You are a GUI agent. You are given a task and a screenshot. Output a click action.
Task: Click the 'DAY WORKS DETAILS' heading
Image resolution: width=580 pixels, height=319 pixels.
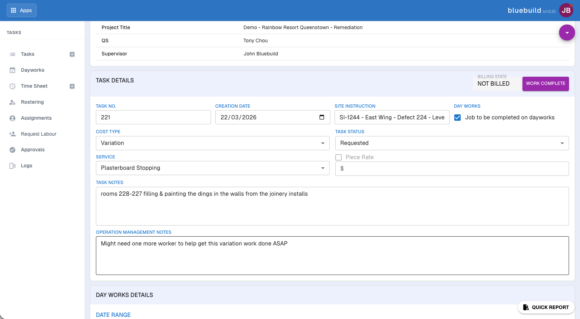124,295
